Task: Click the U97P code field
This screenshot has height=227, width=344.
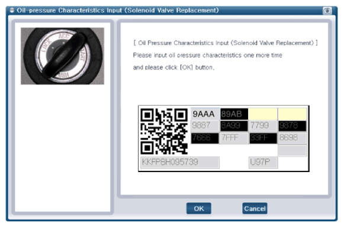Action: coord(263,163)
